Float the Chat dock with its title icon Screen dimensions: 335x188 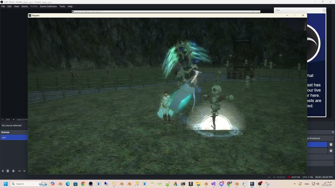coord(324,10)
